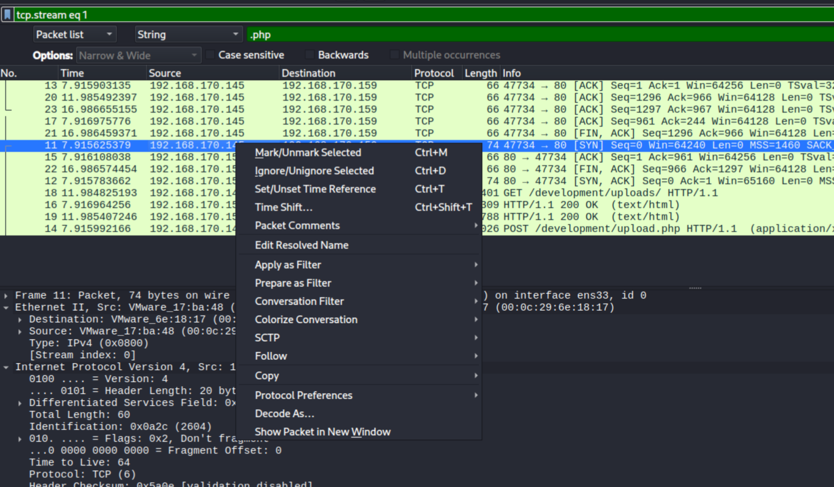Click the Info column header
Screen dimensions: 834x487
tap(667, 73)
